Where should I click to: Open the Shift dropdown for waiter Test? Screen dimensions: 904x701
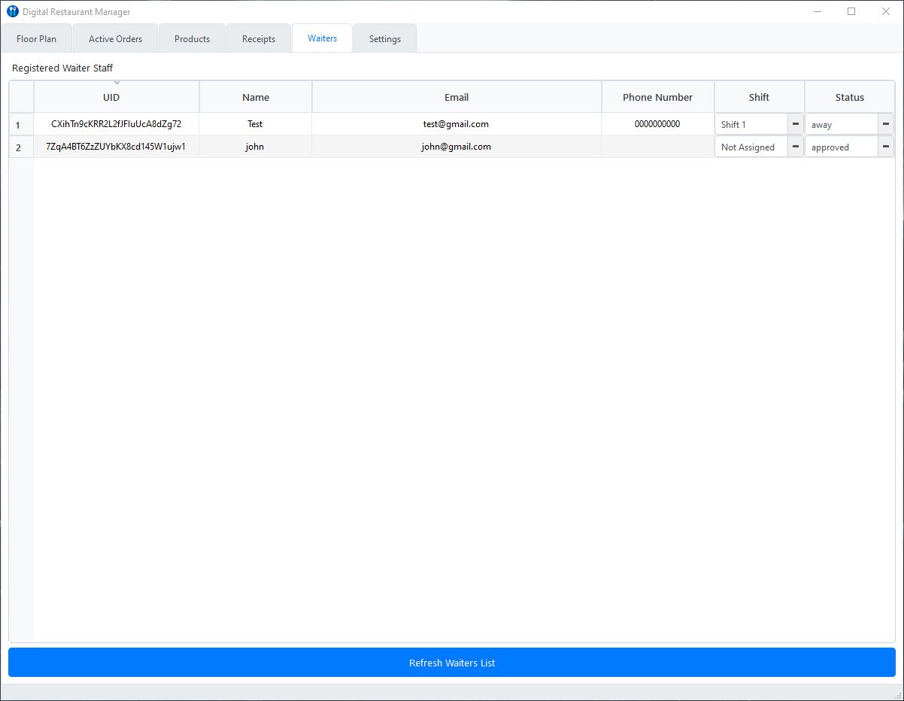click(x=795, y=124)
